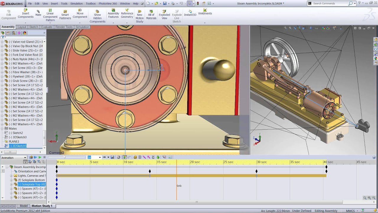
Task: Click the 30 sec camera keyframe diamond
Action: 256,171
